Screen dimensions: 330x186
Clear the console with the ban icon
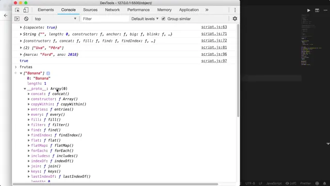26,19
